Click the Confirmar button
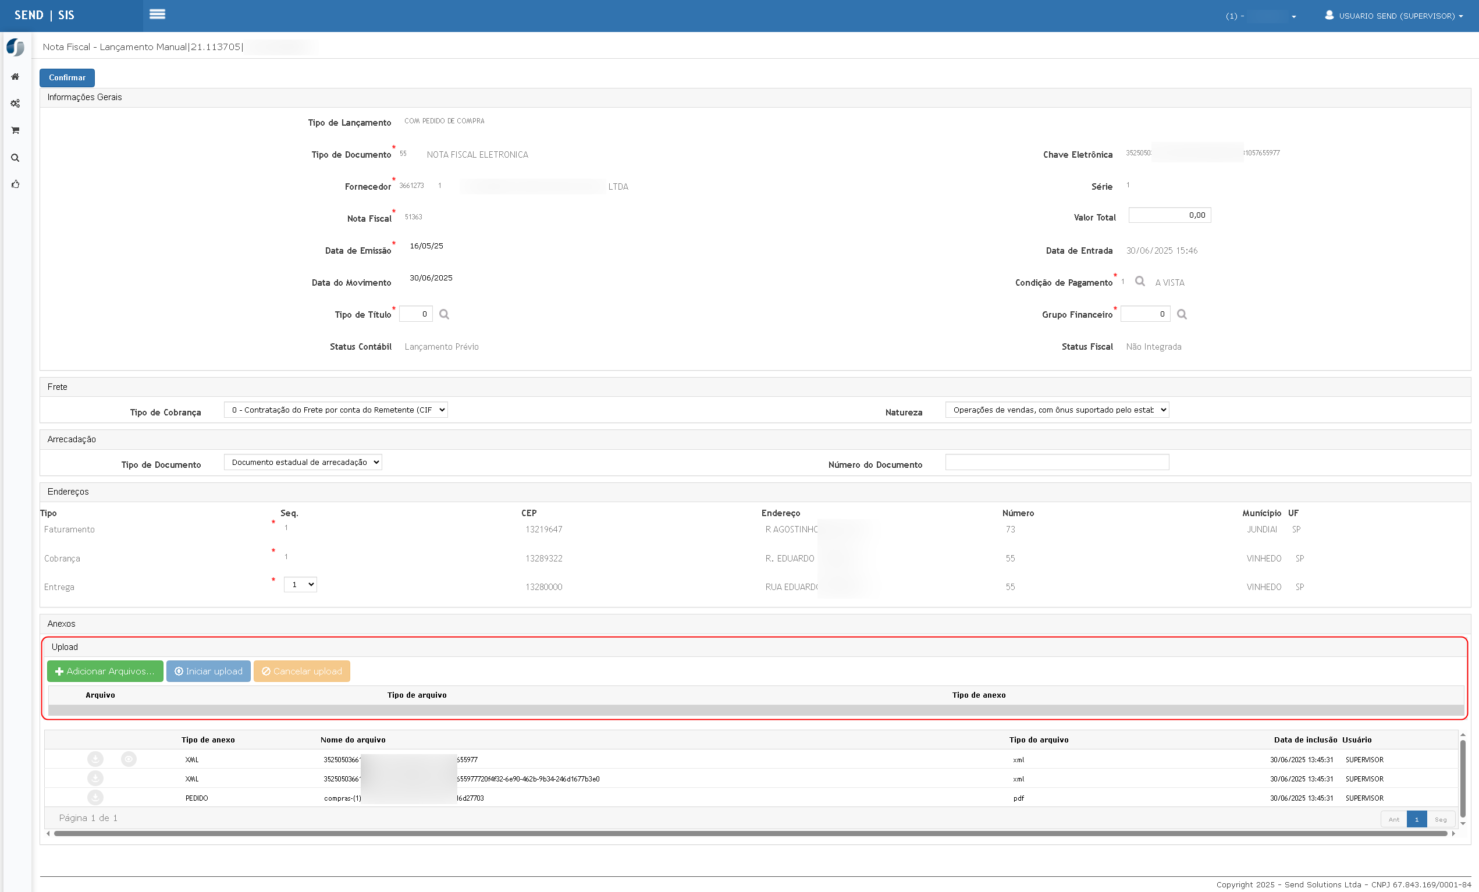Screen dimensions: 1479x892 click(67, 77)
